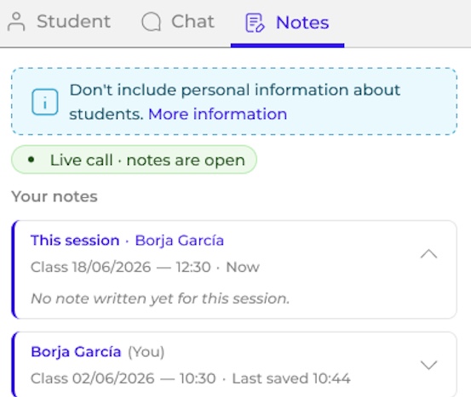This screenshot has height=397, width=471.
Task: Click the This session · Borja García heading
Action: [x=127, y=241]
